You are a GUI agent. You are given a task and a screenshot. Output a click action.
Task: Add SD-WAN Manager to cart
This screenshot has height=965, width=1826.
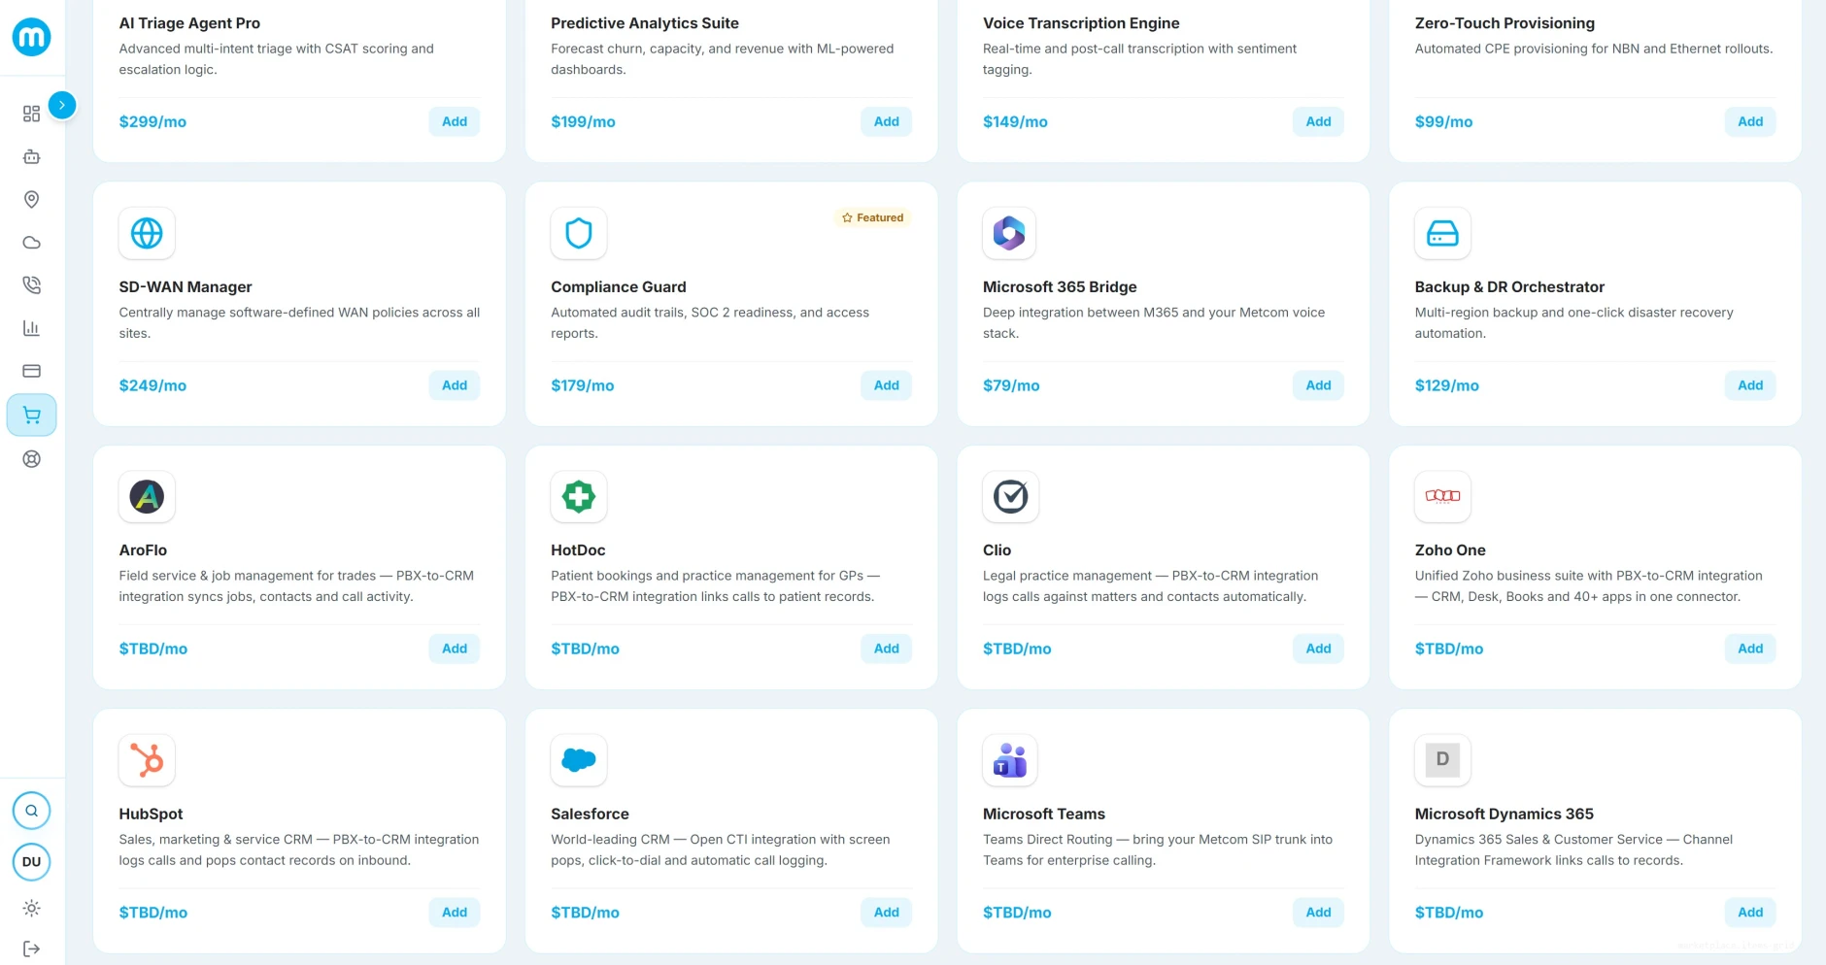[x=455, y=385]
